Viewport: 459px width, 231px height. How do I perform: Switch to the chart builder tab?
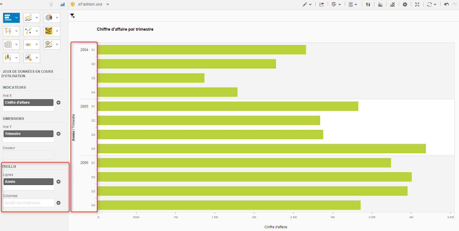(62, 4)
